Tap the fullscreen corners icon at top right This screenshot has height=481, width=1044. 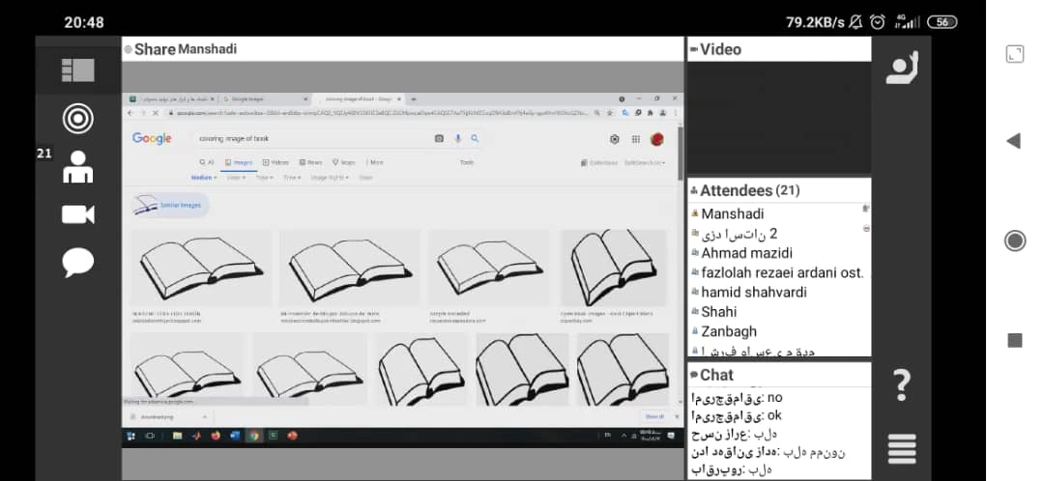(1014, 54)
